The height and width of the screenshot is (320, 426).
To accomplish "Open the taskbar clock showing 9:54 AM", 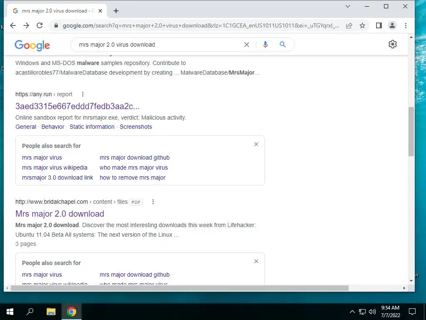I will [x=390, y=312].
